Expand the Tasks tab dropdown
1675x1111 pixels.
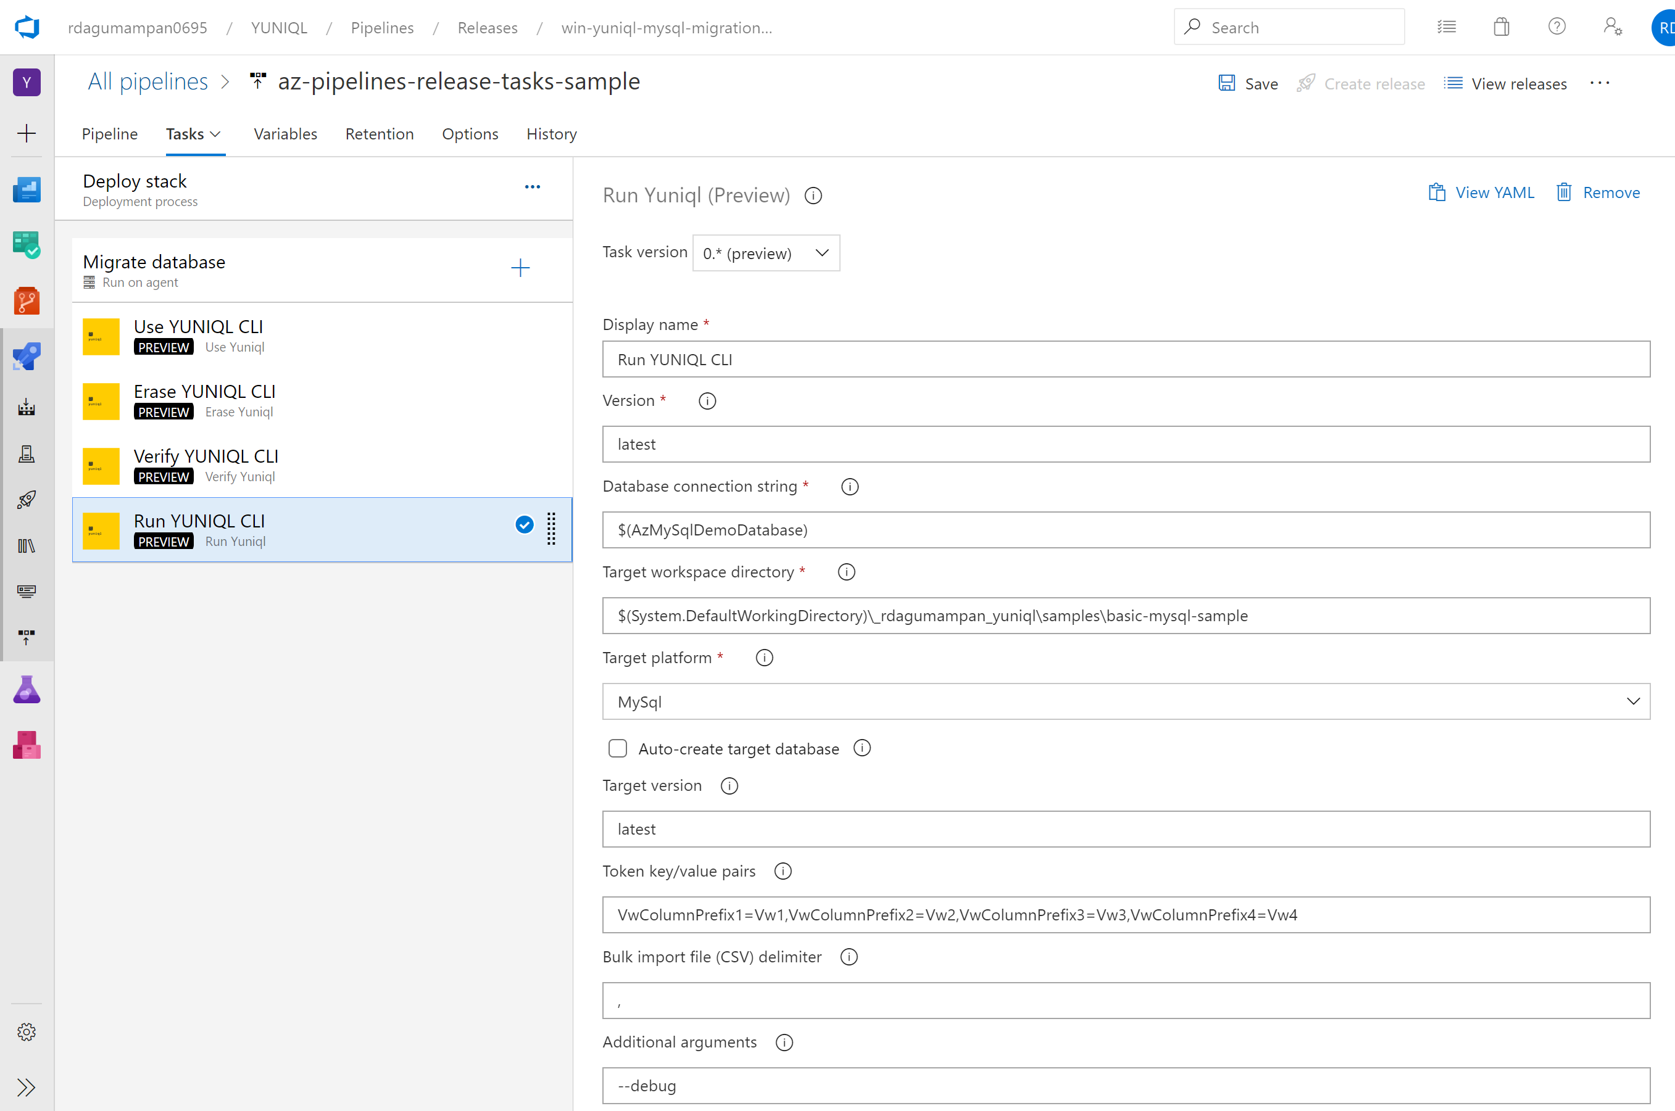pyautogui.click(x=215, y=134)
